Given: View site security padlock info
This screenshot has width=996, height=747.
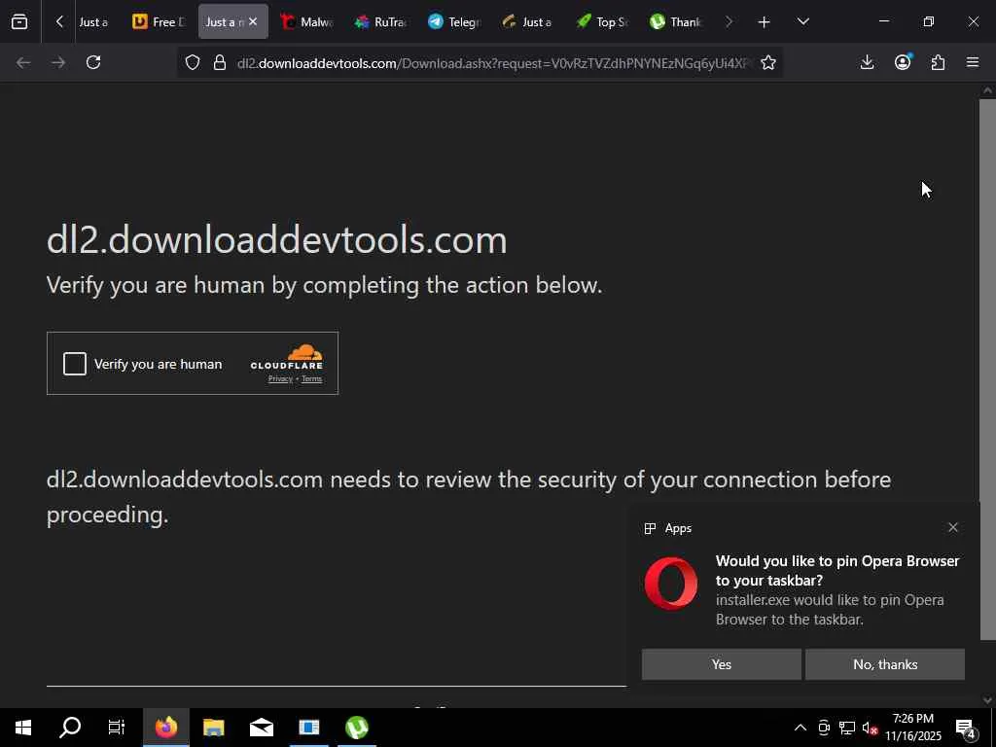Looking at the screenshot, I should click(x=220, y=62).
